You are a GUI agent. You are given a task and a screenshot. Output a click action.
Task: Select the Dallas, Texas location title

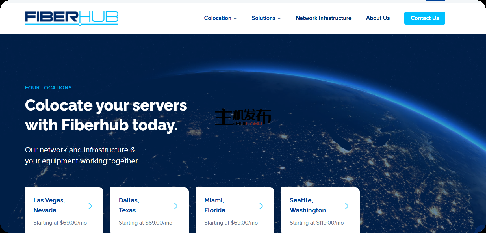point(129,205)
